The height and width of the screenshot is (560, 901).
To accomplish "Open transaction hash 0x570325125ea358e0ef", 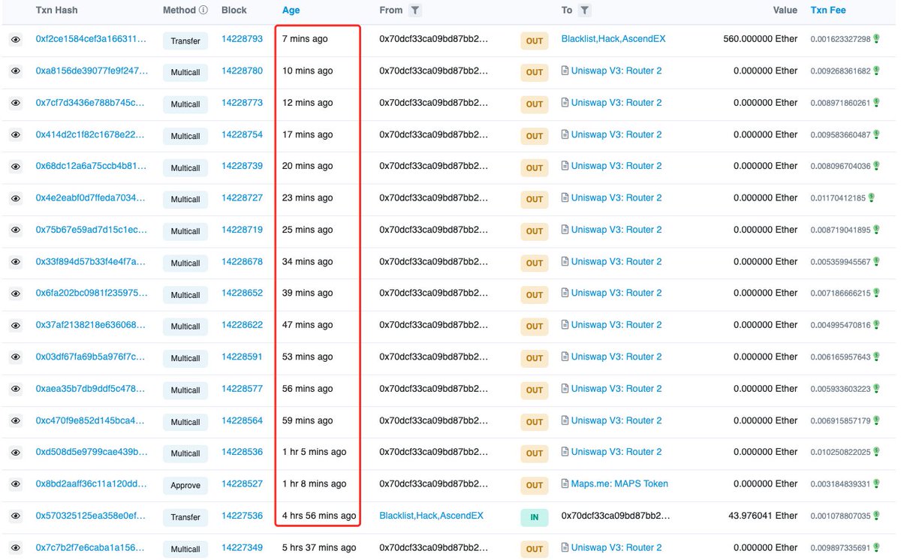I will tap(92, 516).
